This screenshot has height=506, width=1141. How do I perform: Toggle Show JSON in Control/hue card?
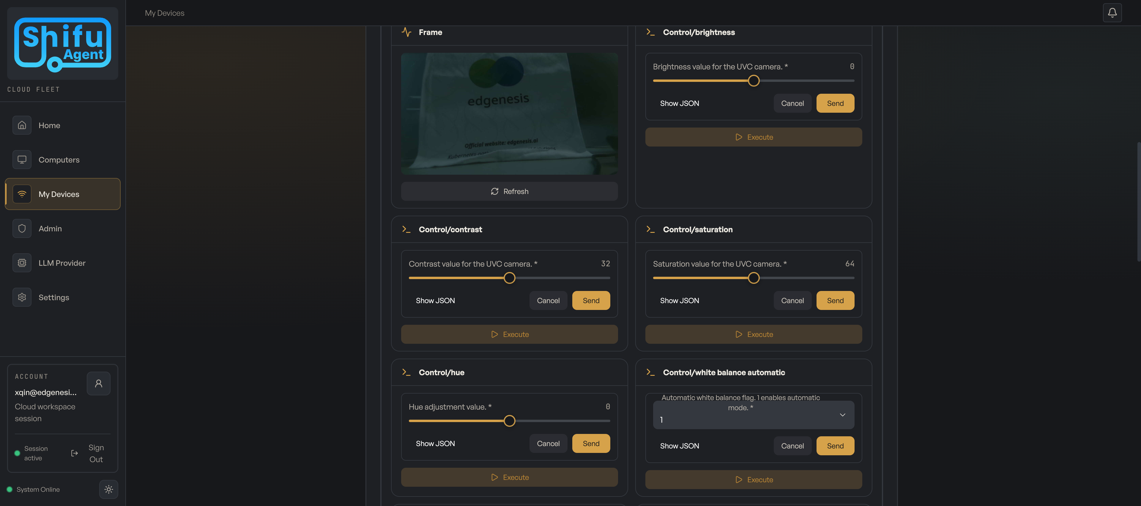point(435,443)
